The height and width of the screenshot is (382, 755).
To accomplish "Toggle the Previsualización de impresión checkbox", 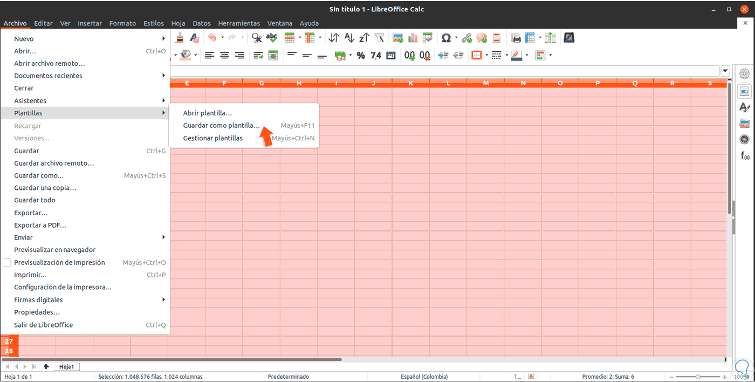I will [x=7, y=262].
